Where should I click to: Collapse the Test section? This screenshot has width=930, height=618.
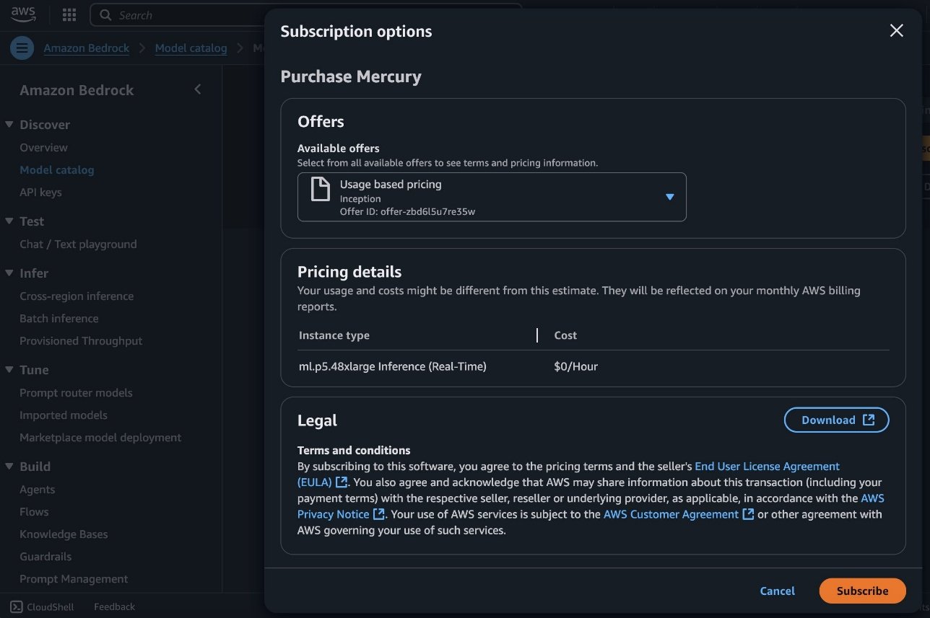pyautogui.click(x=9, y=221)
